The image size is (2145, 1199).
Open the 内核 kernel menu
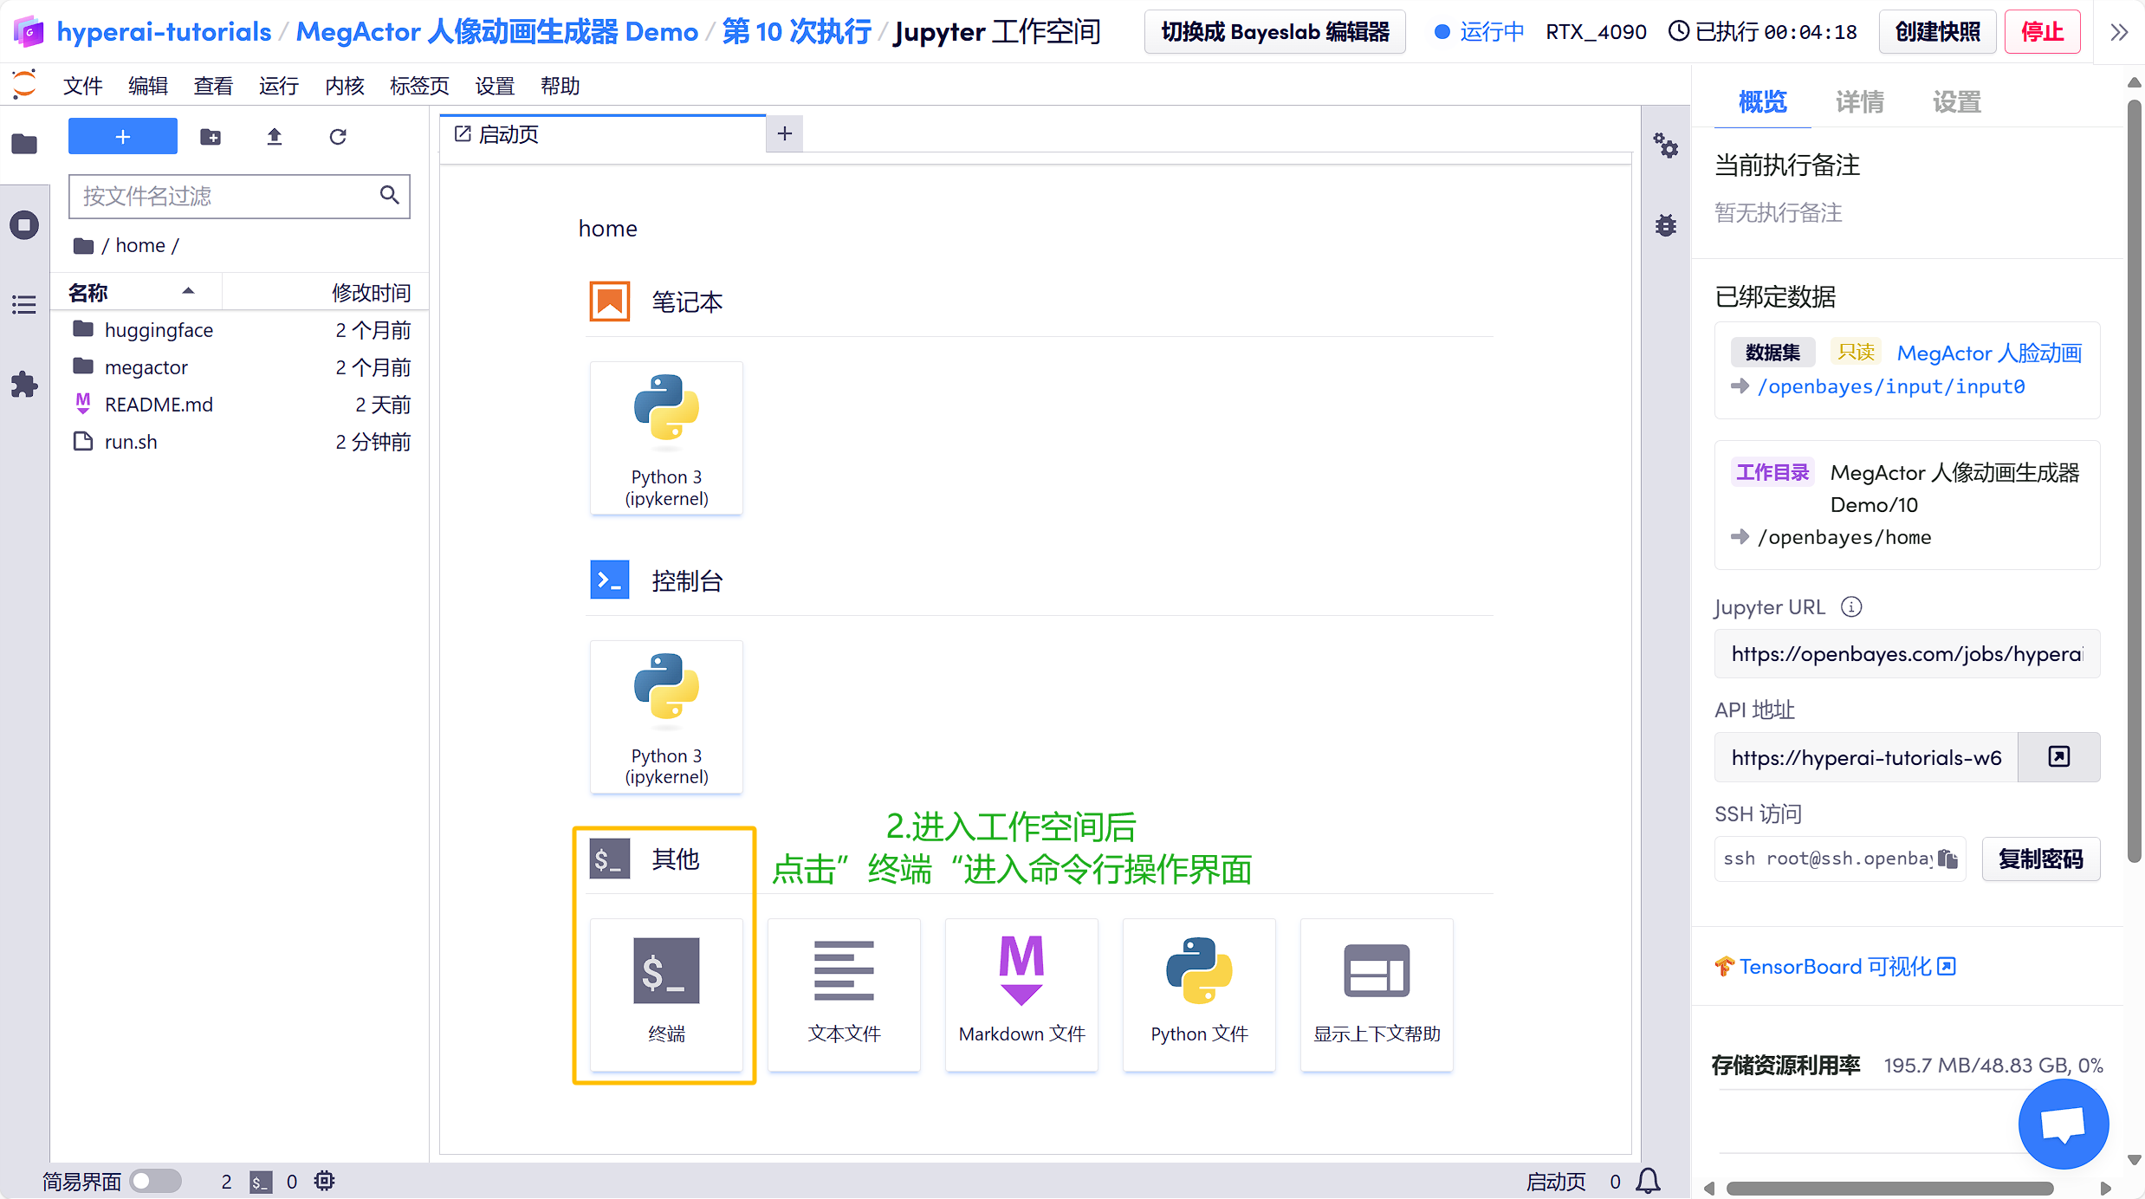[x=344, y=86]
